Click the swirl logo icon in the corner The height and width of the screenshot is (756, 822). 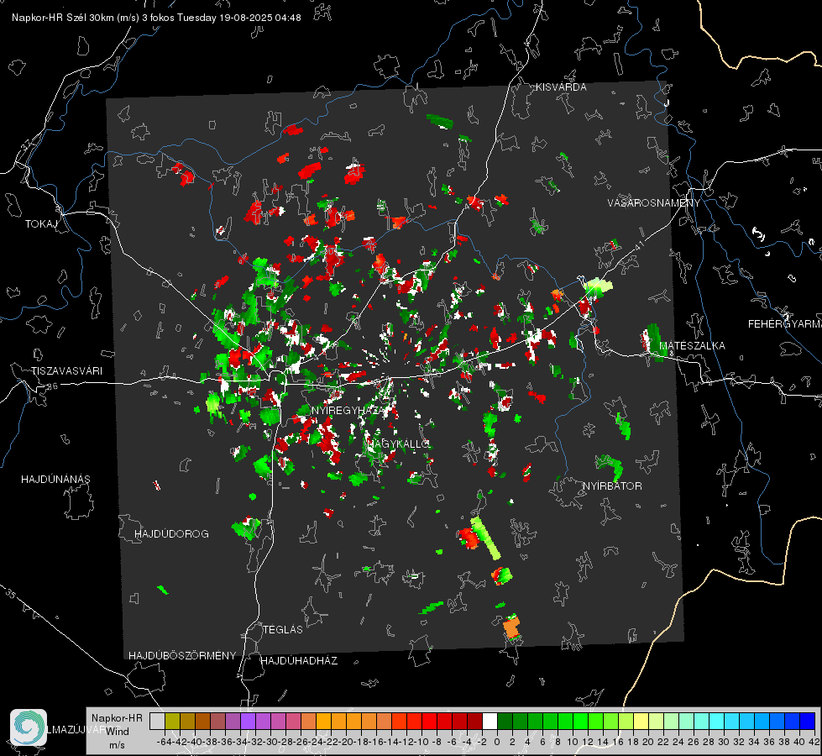[29, 727]
